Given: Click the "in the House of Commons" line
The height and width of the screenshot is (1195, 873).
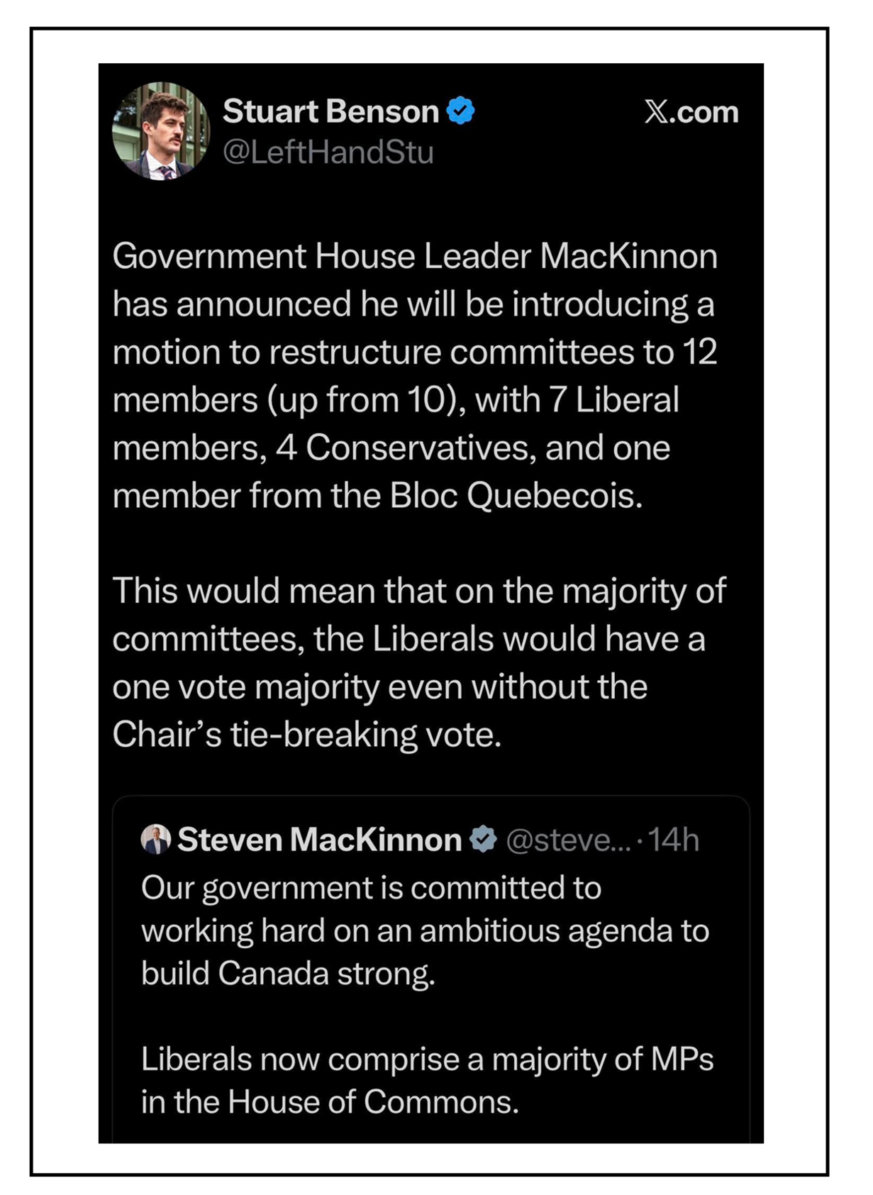Looking at the screenshot, I should [330, 1102].
